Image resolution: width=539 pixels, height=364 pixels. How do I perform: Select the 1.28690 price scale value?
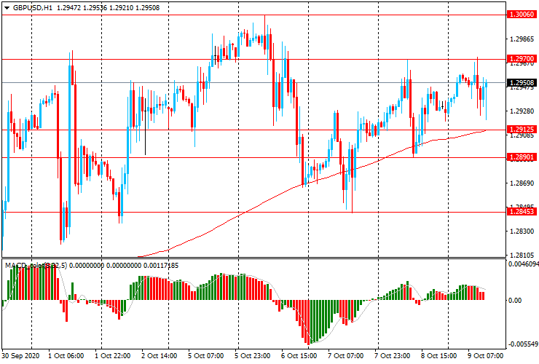tap(522, 183)
